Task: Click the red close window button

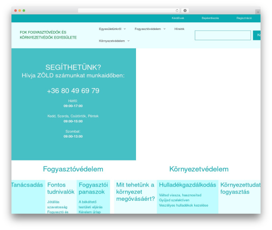Action: pos(16,11)
